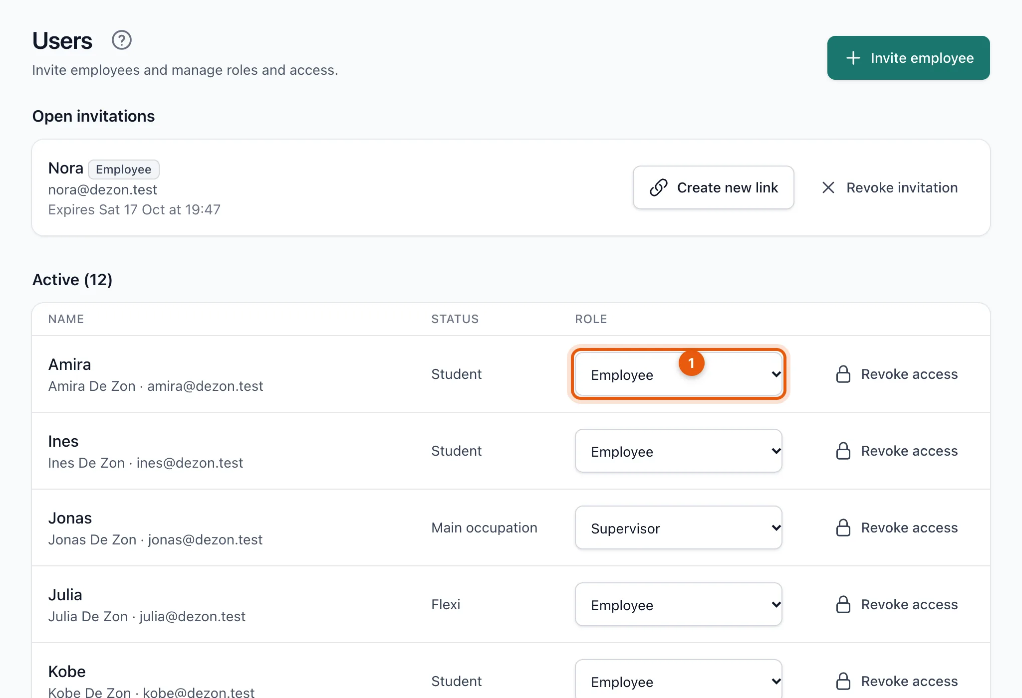Image resolution: width=1022 pixels, height=698 pixels.
Task: Click the lock icon in Ines's row
Action: point(843,451)
